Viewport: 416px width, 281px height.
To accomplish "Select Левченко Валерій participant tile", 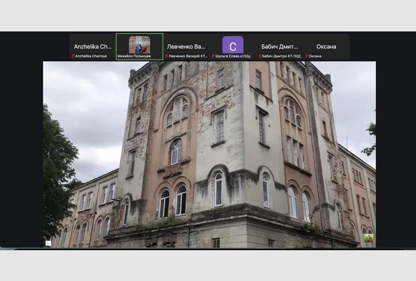I will [187, 47].
